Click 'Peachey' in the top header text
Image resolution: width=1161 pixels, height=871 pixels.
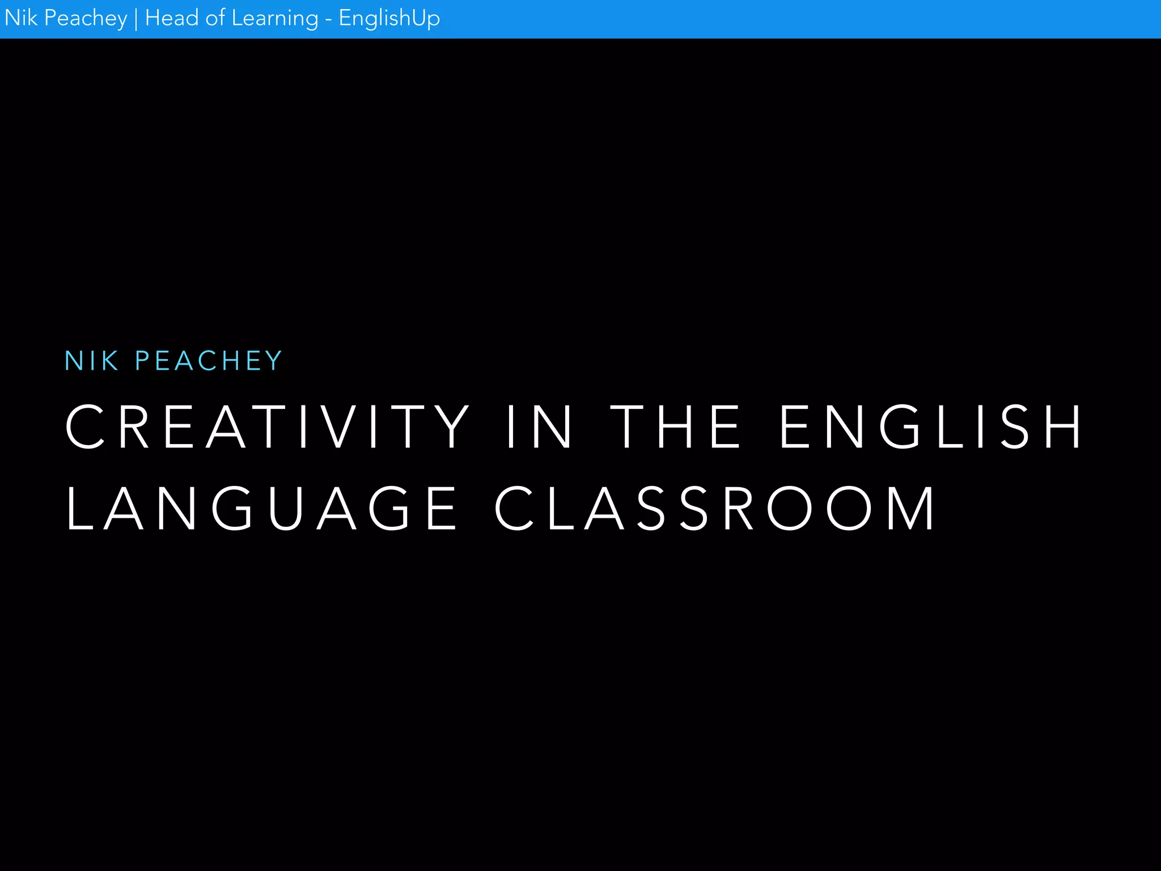pyautogui.click(x=86, y=19)
